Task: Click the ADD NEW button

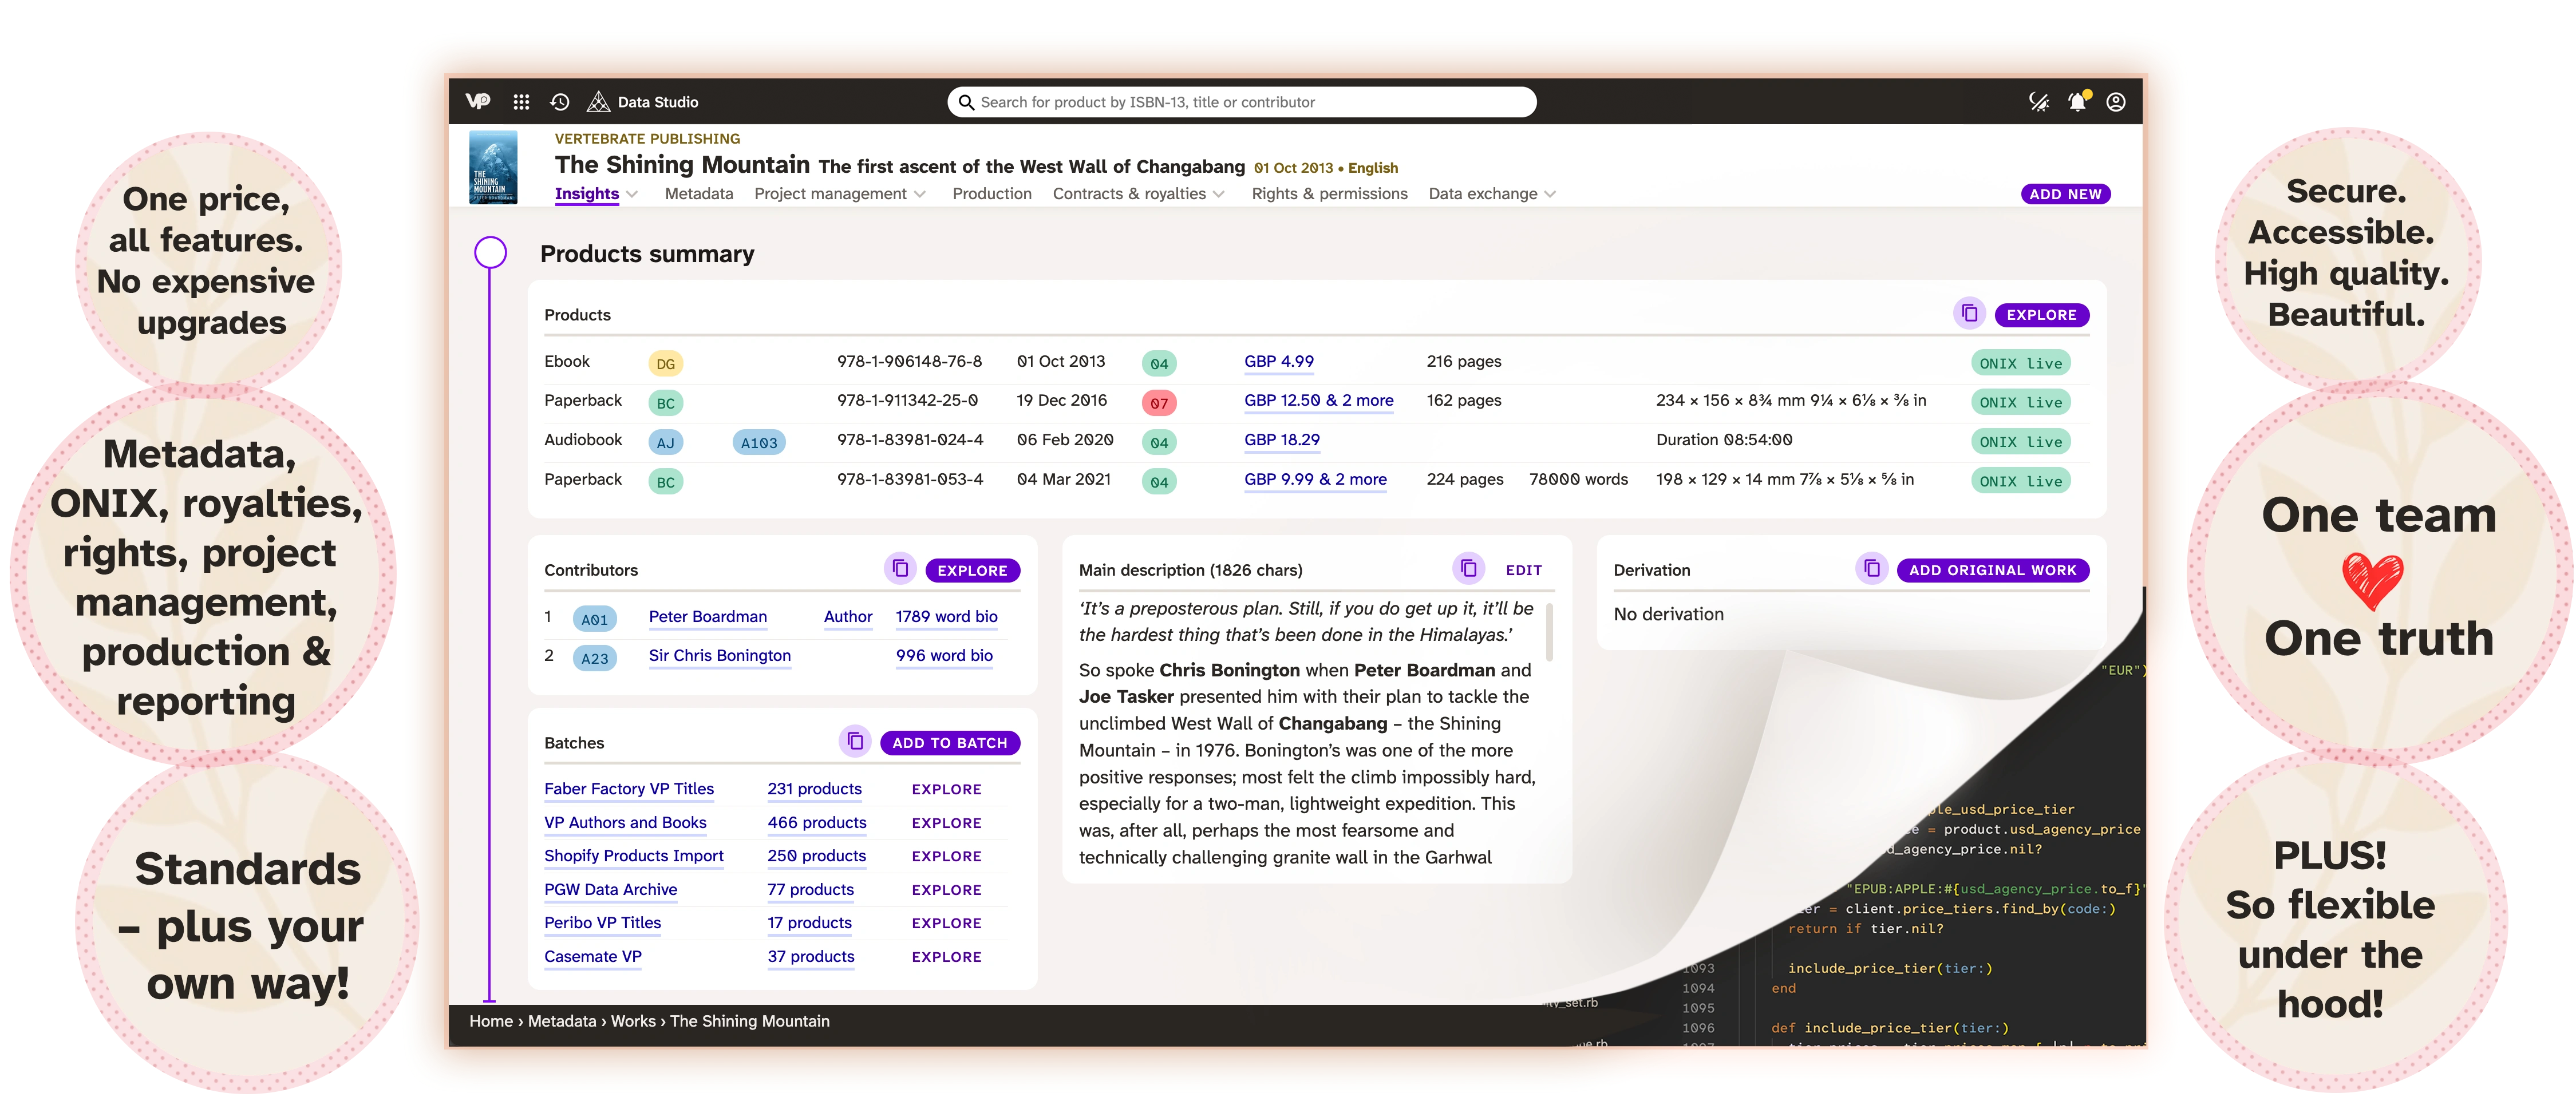Action: (2065, 194)
